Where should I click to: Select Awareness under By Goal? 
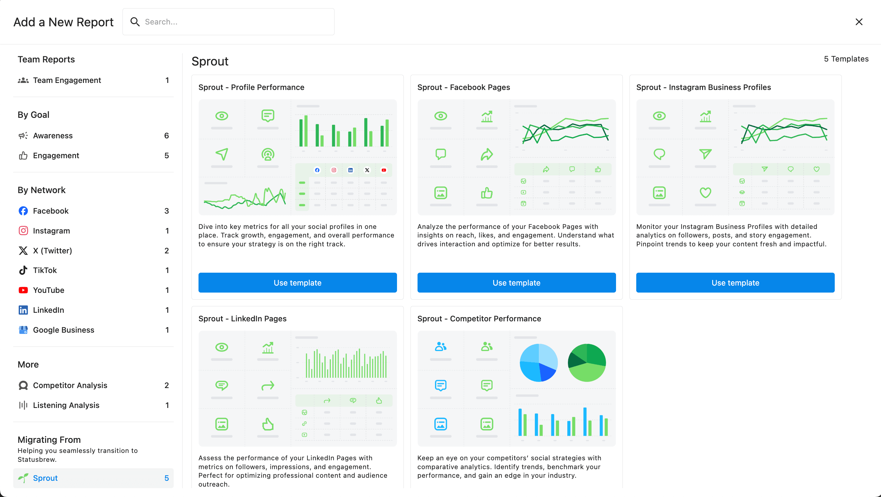click(x=53, y=135)
